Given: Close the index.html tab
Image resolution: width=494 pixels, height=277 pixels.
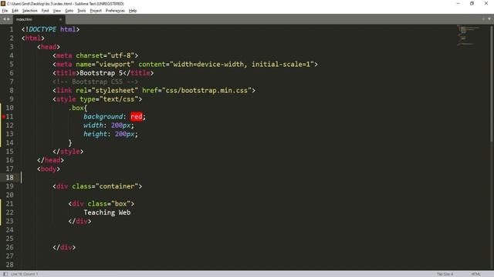Looking at the screenshot, I should pos(60,19).
